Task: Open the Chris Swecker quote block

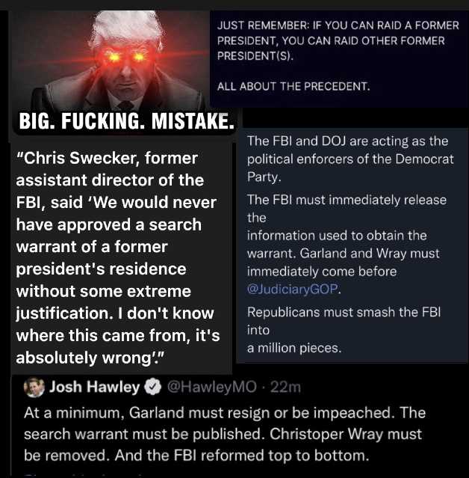Action: (118, 257)
